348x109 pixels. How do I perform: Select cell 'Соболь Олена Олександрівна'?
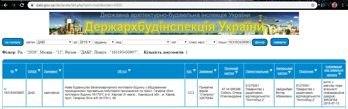231,93
